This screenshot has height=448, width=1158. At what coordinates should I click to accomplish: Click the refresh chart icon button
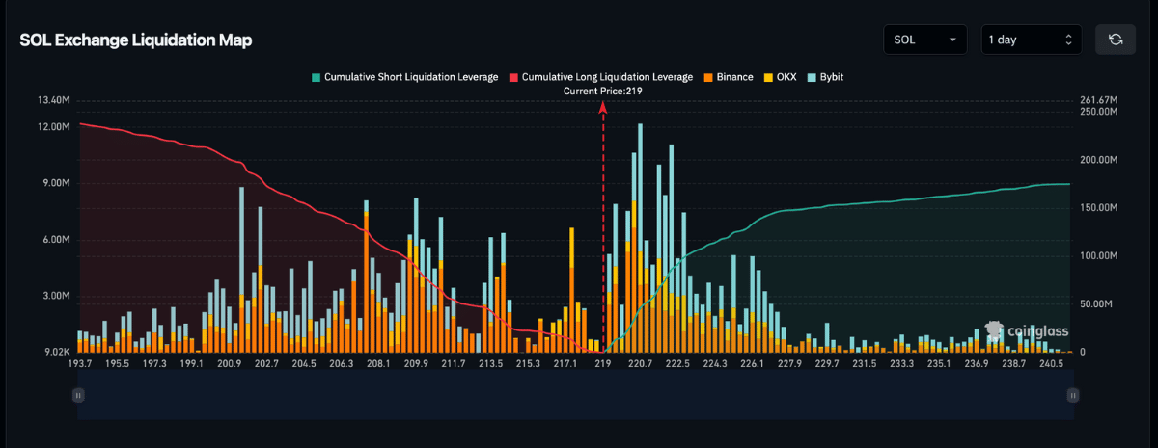[x=1116, y=40]
